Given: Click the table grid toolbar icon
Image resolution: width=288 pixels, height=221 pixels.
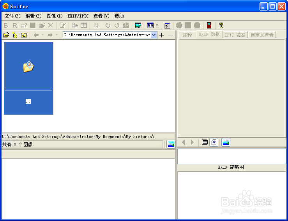Looking at the screenshot, I should (84, 25).
